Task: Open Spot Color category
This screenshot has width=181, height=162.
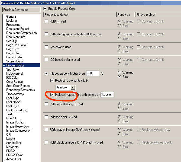Action: 13,69
